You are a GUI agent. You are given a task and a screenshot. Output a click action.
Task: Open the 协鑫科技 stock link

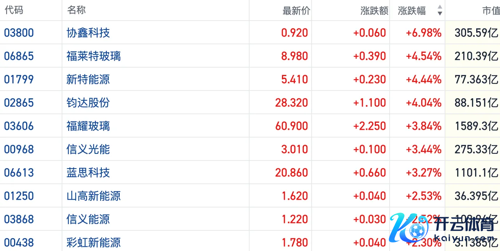[x=88, y=33]
